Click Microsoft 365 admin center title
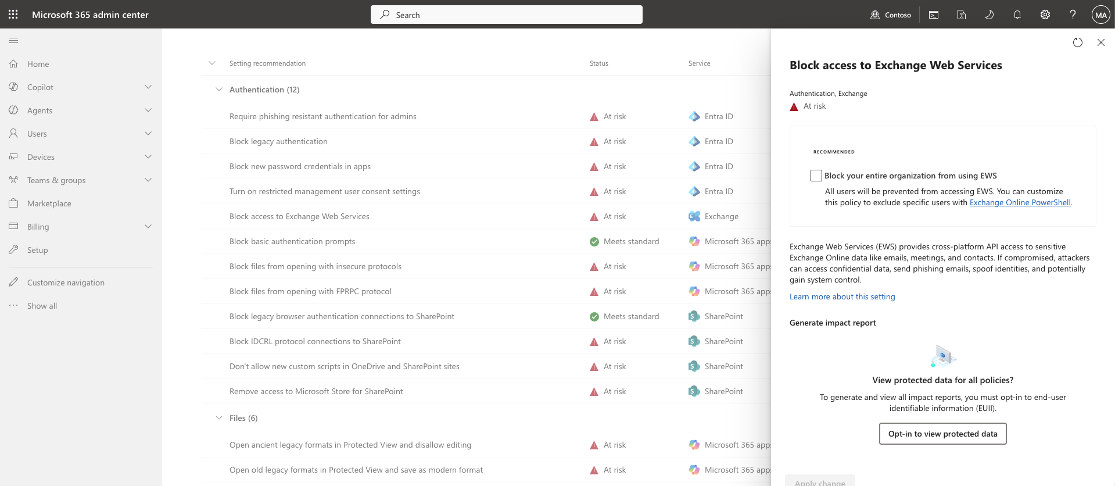The width and height of the screenshot is (1115, 486). tap(90, 15)
